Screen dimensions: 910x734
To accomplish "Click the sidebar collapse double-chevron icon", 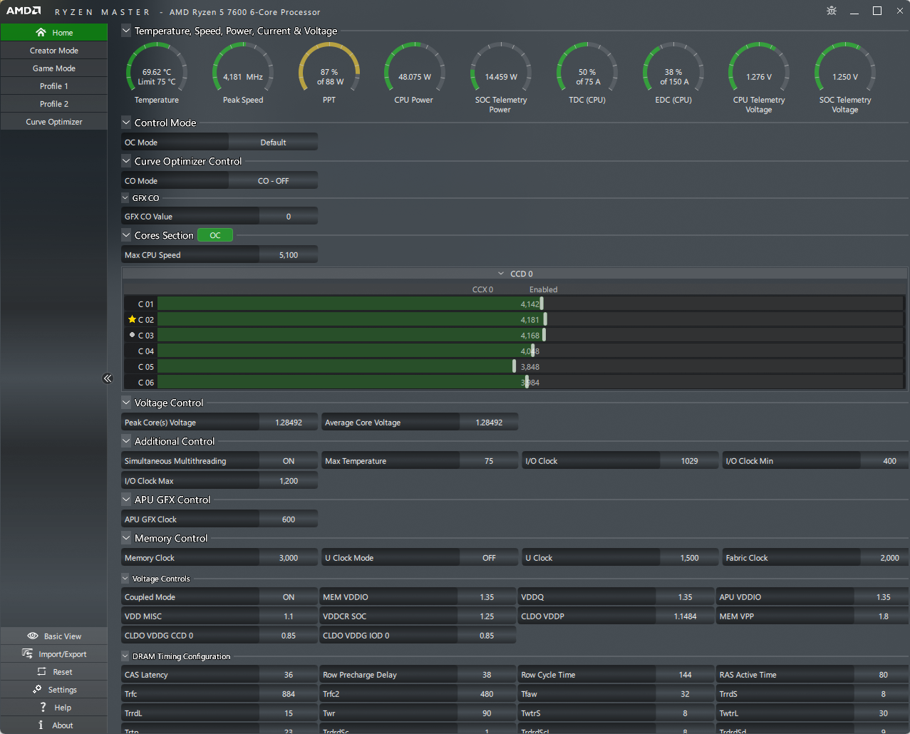I will click(108, 378).
